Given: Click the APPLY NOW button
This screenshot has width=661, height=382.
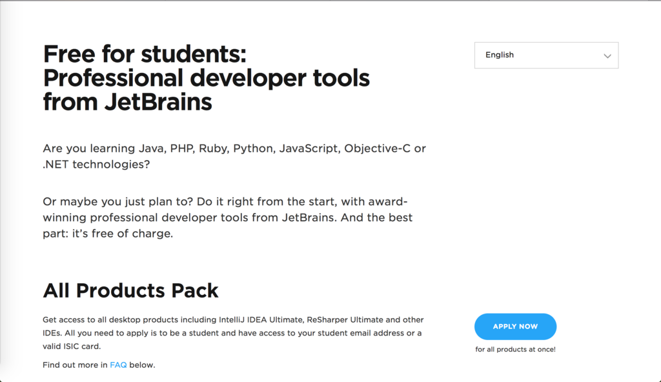Looking at the screenshot, I should 515,327.
